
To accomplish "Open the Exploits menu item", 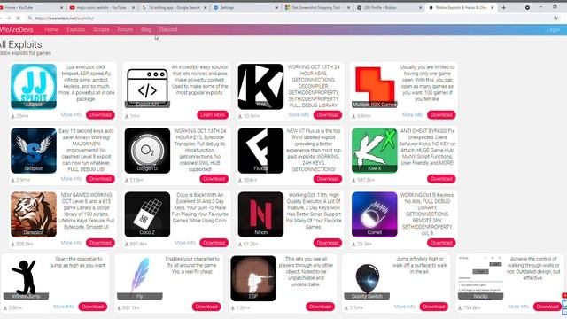I will coord(75,29).
